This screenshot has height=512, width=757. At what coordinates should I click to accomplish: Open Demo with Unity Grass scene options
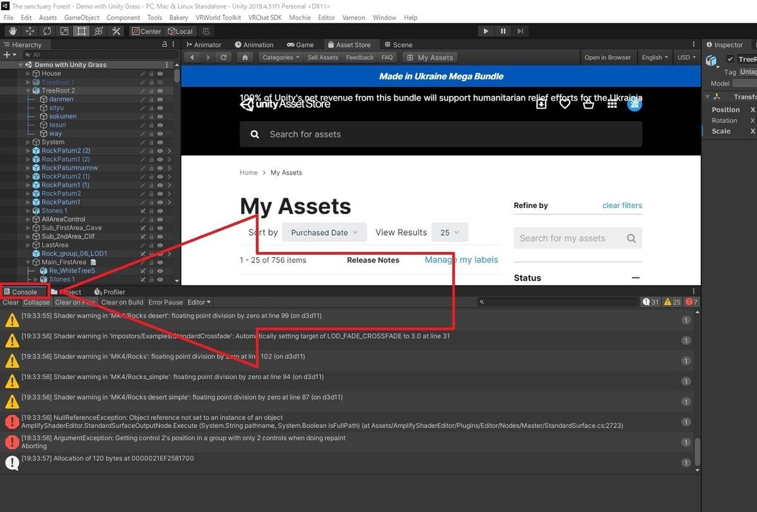(x=167, y=65)
